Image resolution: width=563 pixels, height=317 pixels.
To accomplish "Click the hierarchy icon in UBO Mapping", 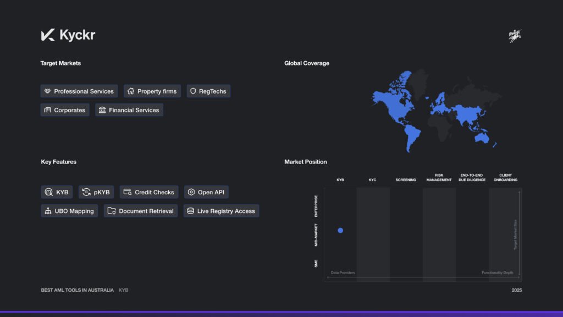I will [48, 211].
